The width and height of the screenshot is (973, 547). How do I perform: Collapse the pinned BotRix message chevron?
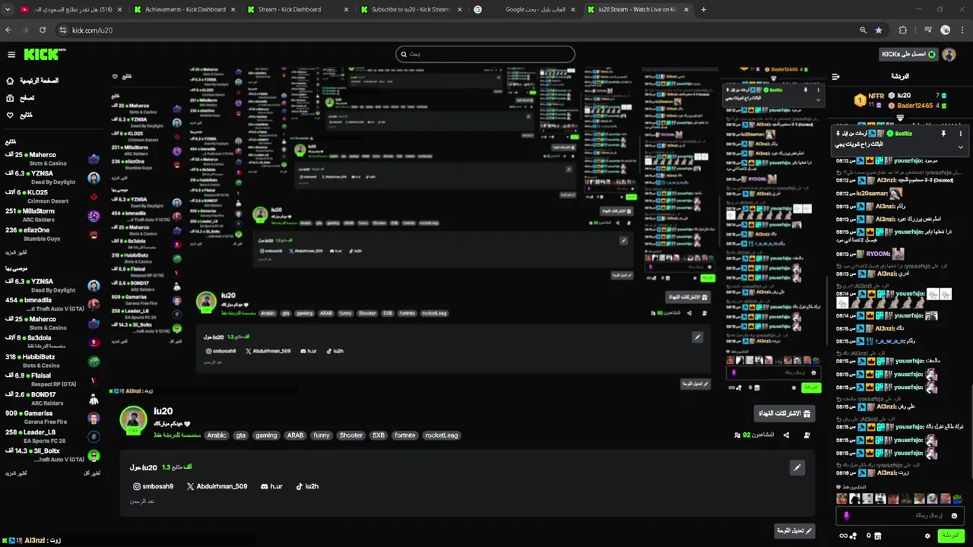tap(960, 147)
